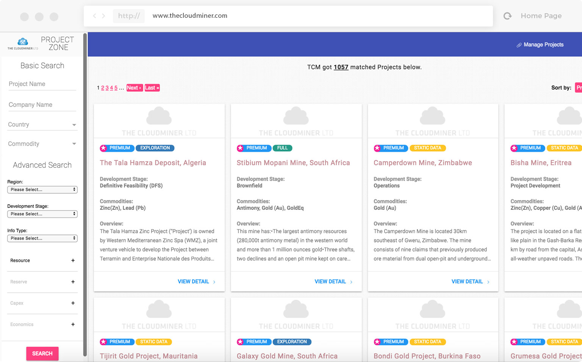Click plus icon next to Resource
Viewport: 582px width, 362px height.
[x=73, y=261]
